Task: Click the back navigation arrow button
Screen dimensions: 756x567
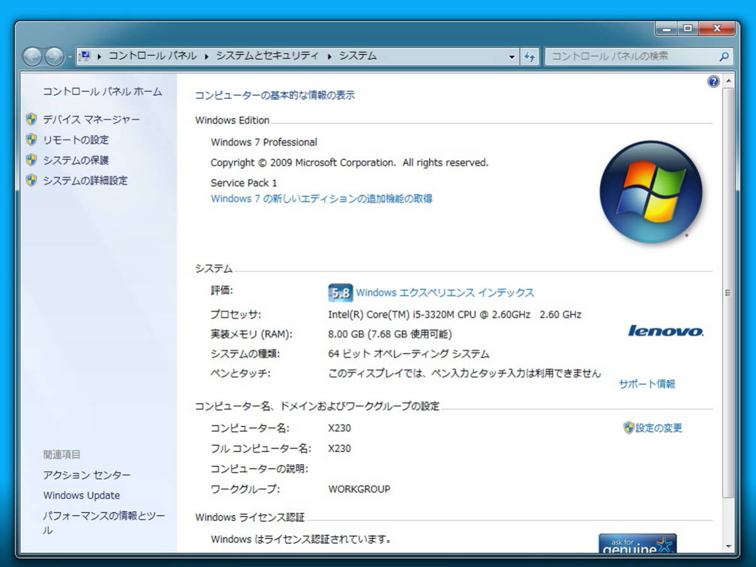Action: click(32, 57)
